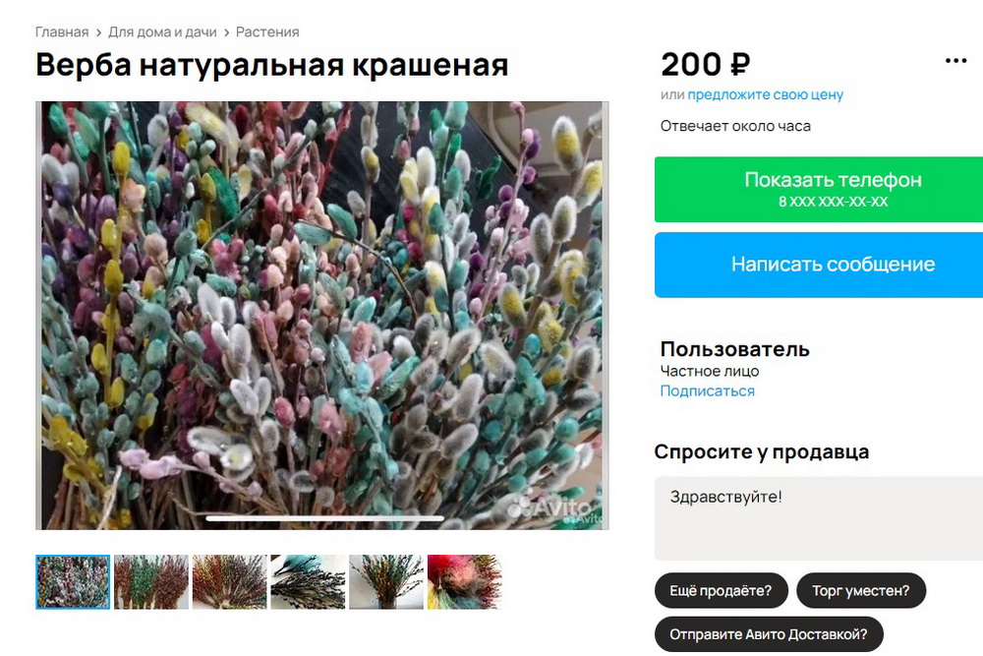Focus the Здравствуйте! message field

point(819,518)
